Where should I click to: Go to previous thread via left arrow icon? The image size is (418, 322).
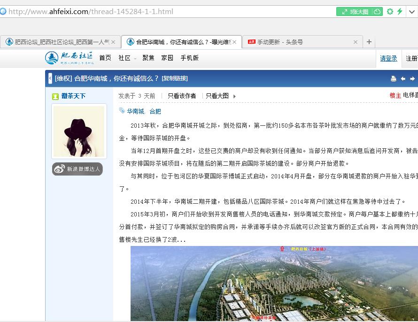(x=403, y=78)
